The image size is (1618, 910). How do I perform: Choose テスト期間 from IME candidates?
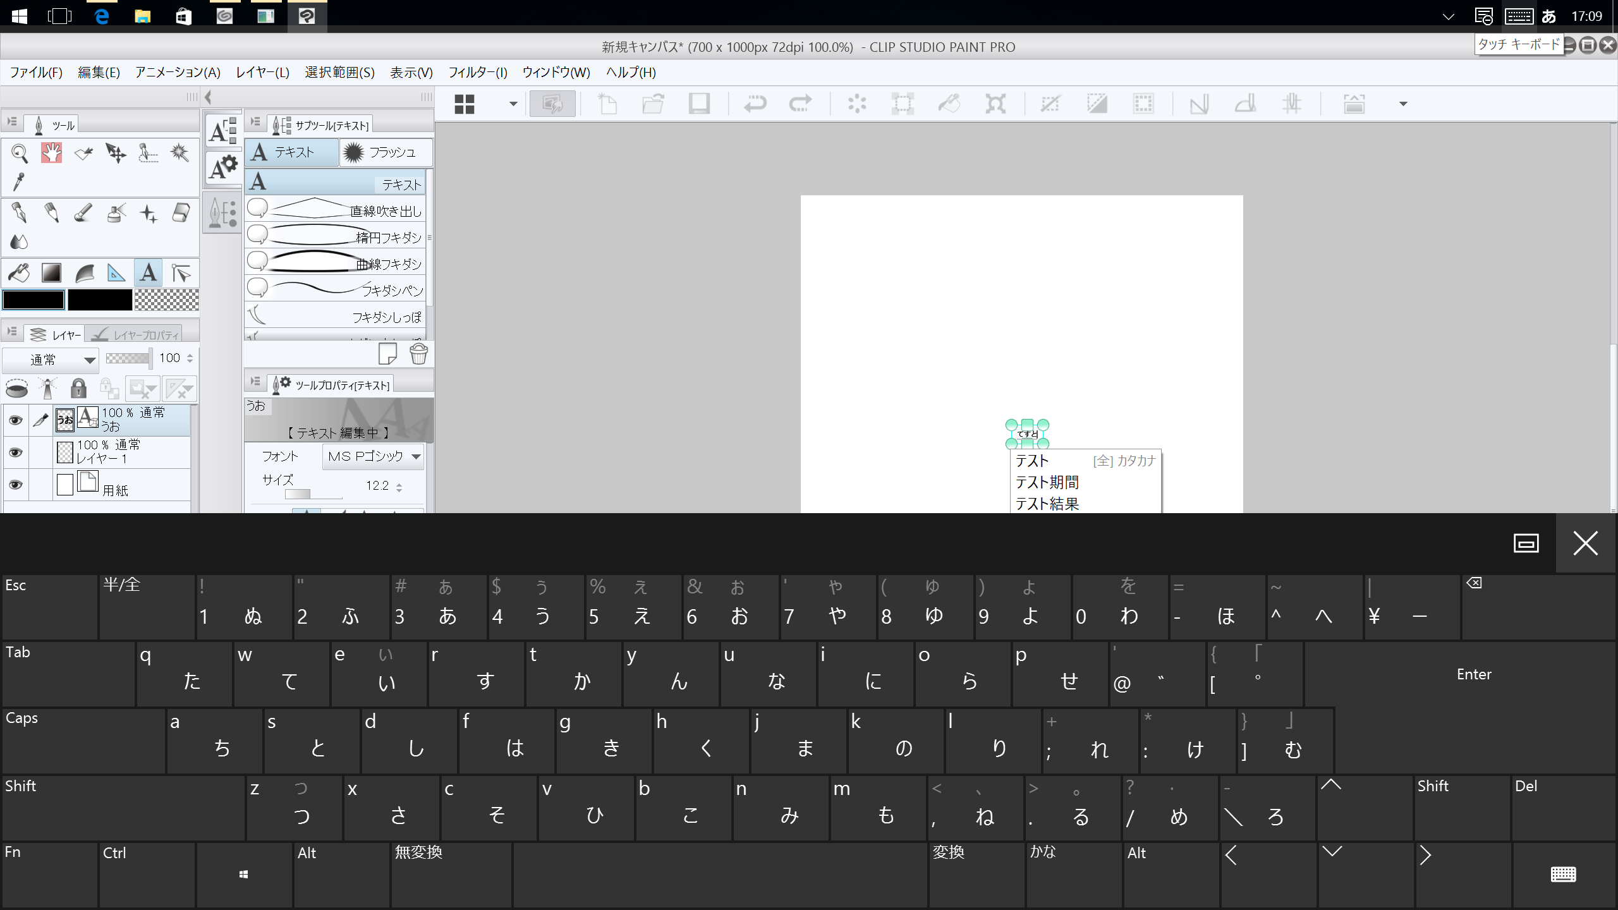pos(1047,482)
